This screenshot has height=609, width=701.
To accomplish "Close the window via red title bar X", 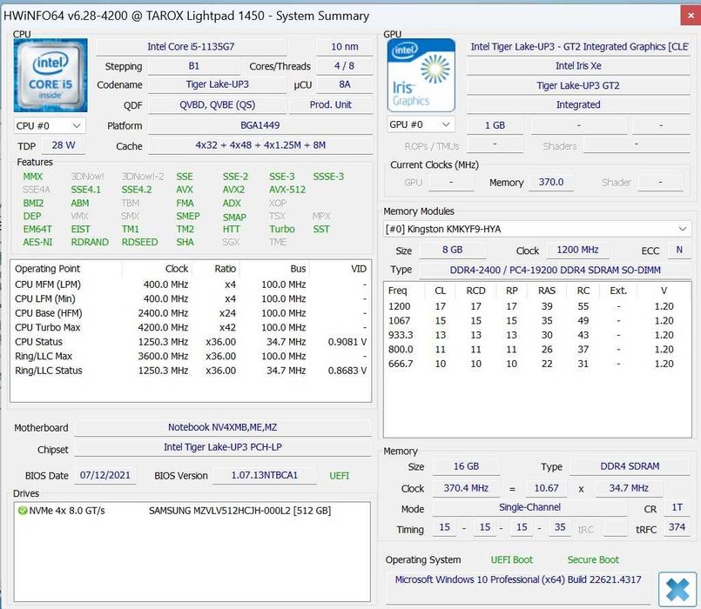I will 691,16.
